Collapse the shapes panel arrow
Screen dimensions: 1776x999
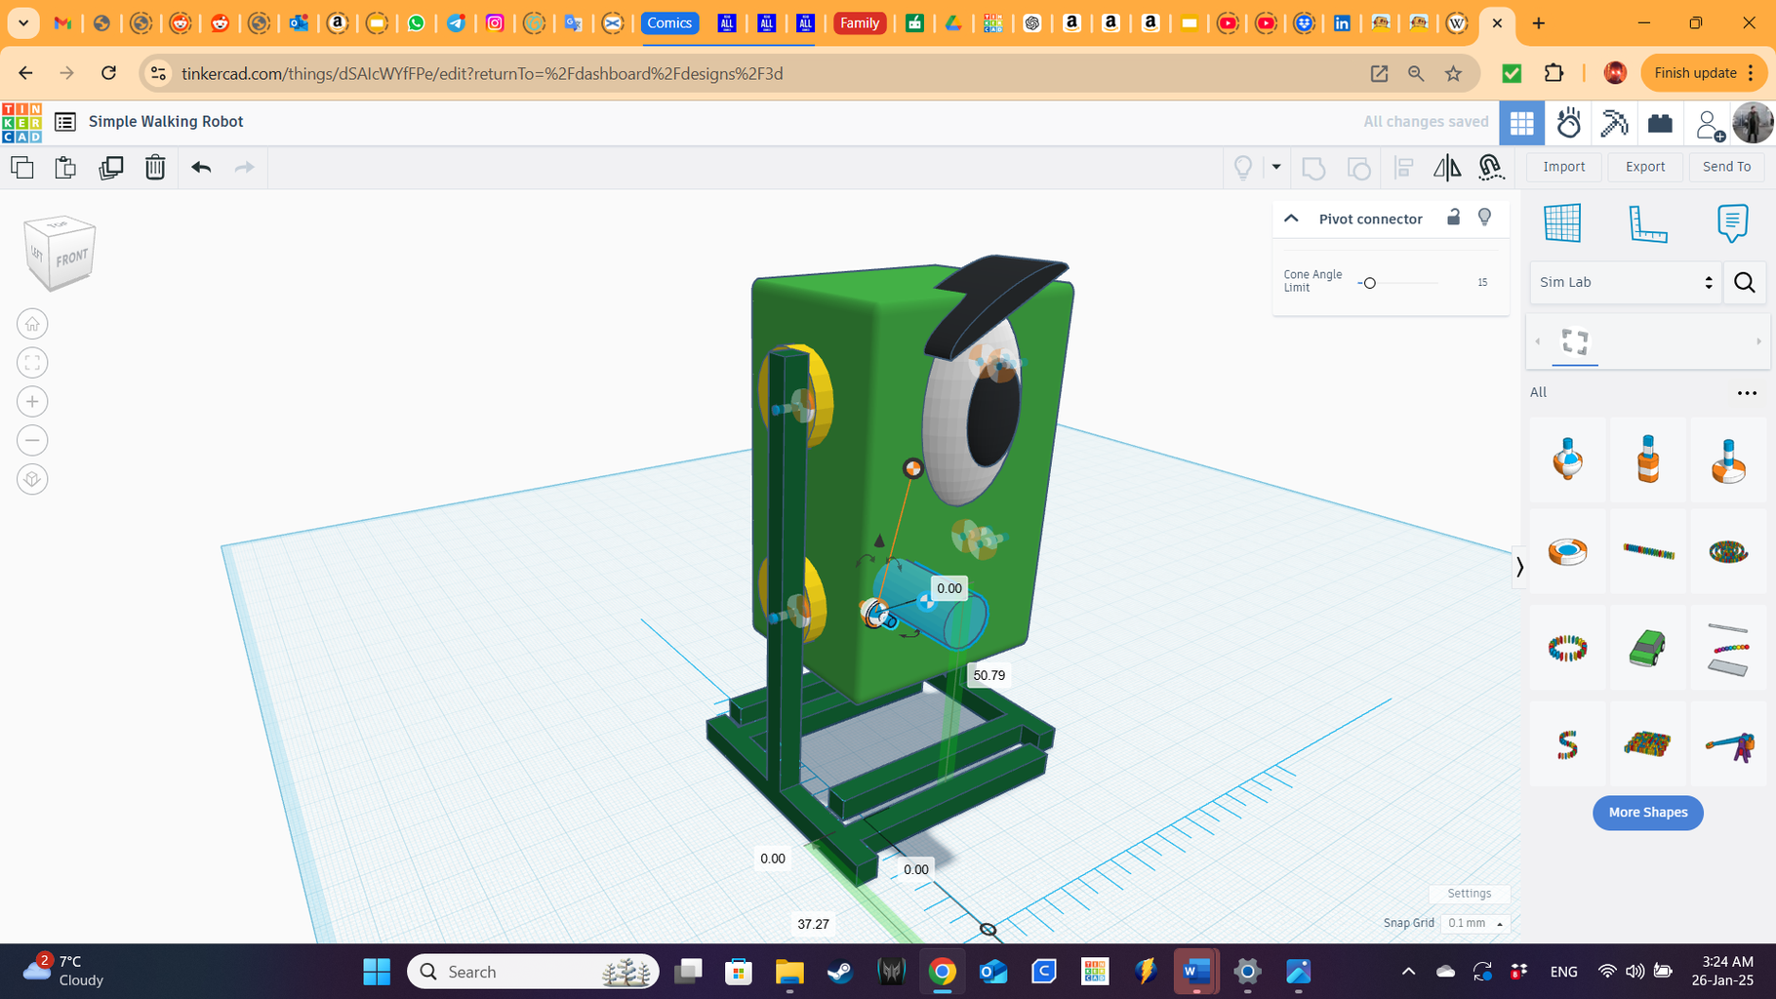[1519, 567]
